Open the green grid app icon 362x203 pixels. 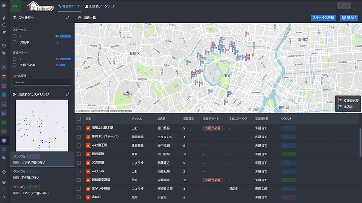4,122
